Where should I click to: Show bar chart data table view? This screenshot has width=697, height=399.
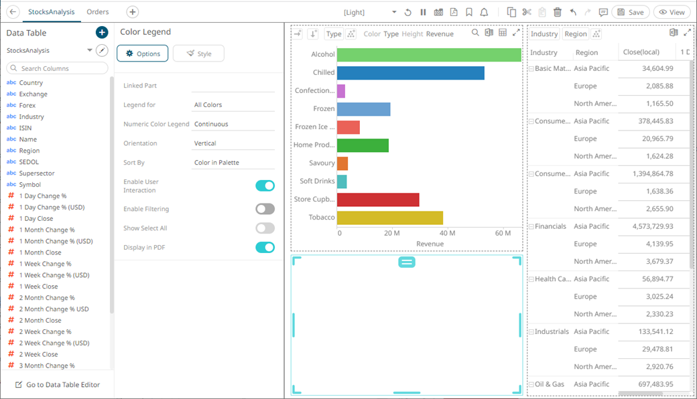(x=503, y=32)
